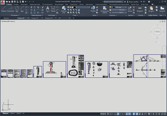The width and height of the screenshot is (167, 116).
Task: Open Свойства слоя (Layer Properties)
Action: click(63, 9)
